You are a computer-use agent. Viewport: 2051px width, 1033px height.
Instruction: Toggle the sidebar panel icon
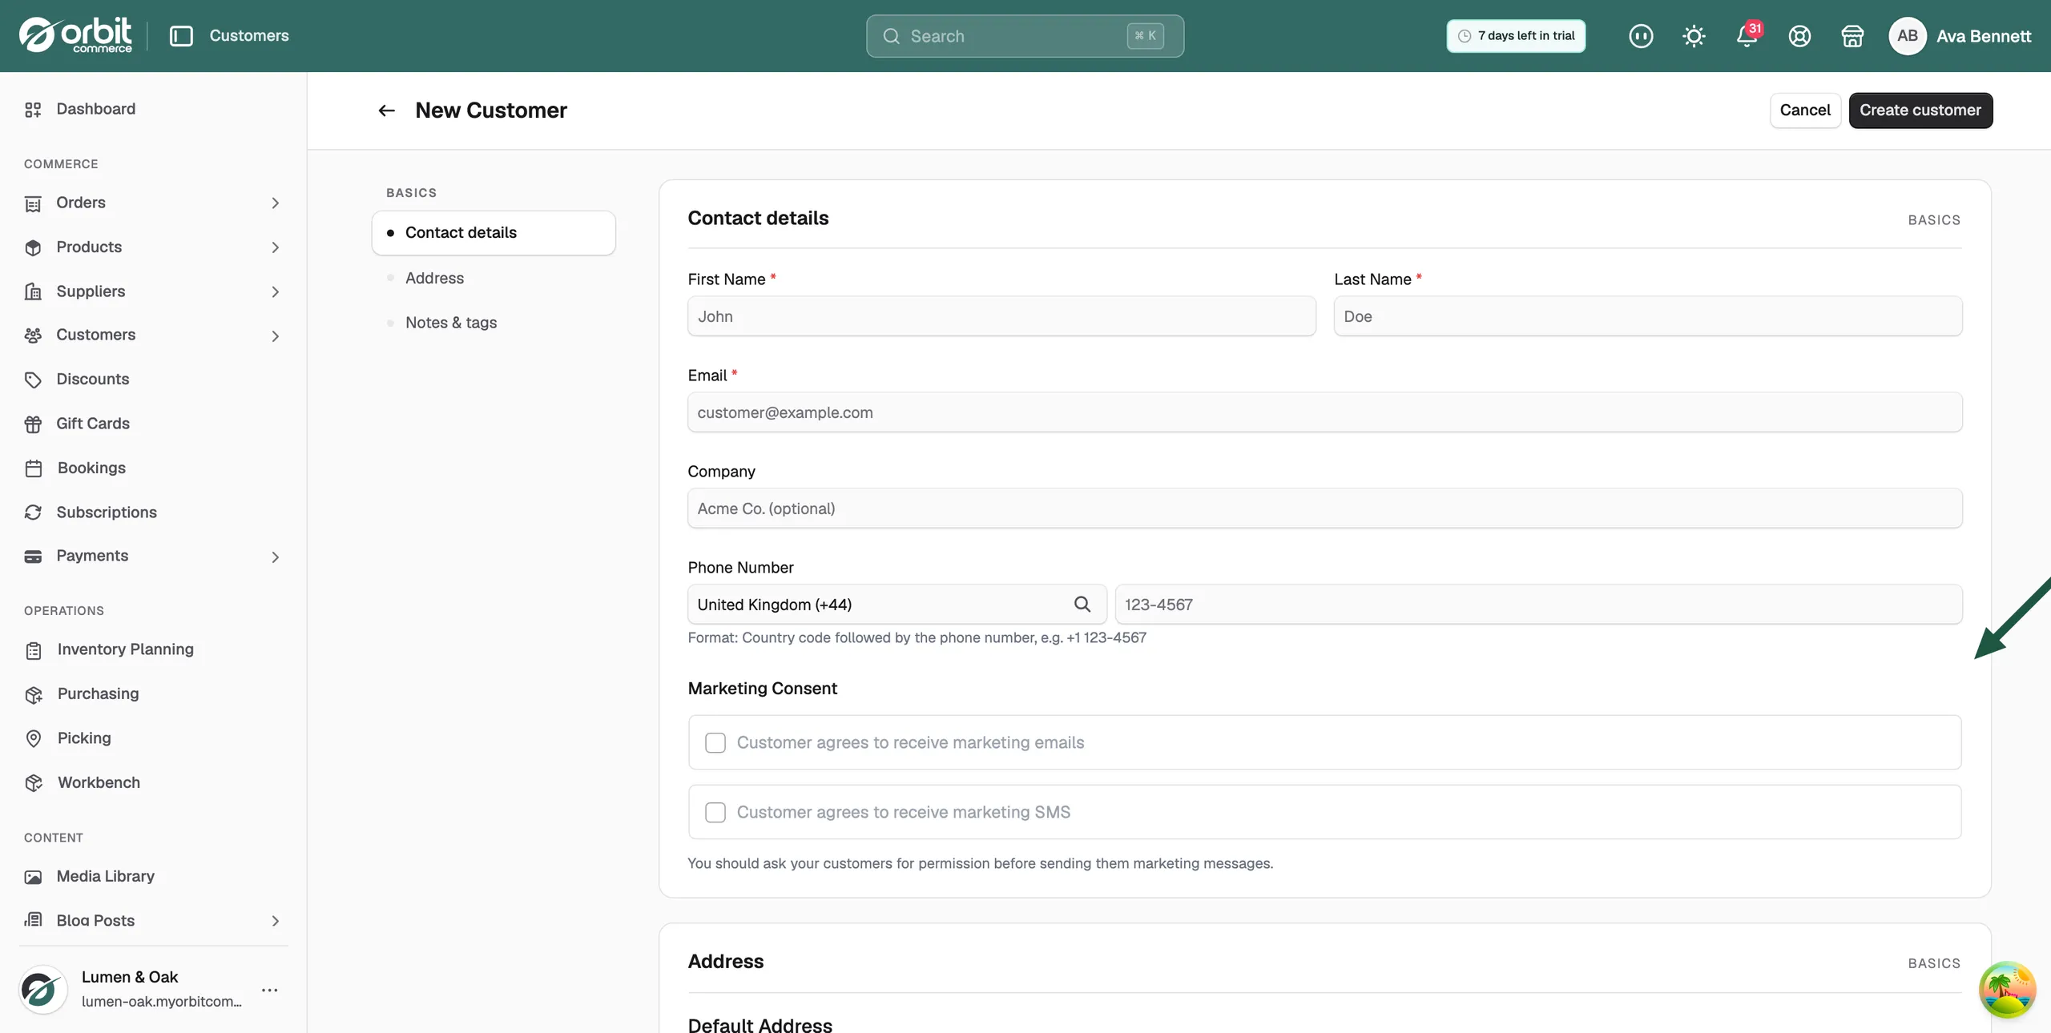point(181,36)
